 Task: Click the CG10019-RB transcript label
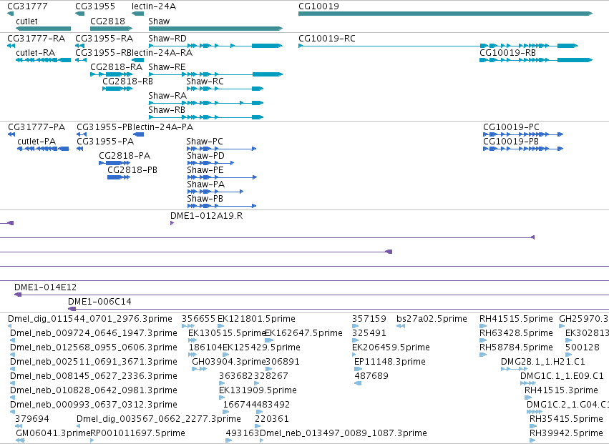click(x=507, y=53)
